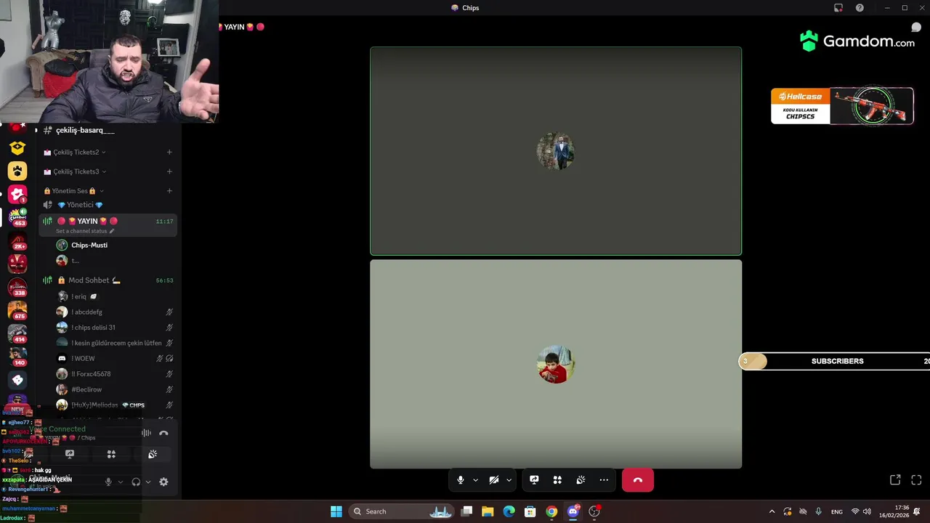
Task: Show hidden system tray icons
Action: click(772, 511)
